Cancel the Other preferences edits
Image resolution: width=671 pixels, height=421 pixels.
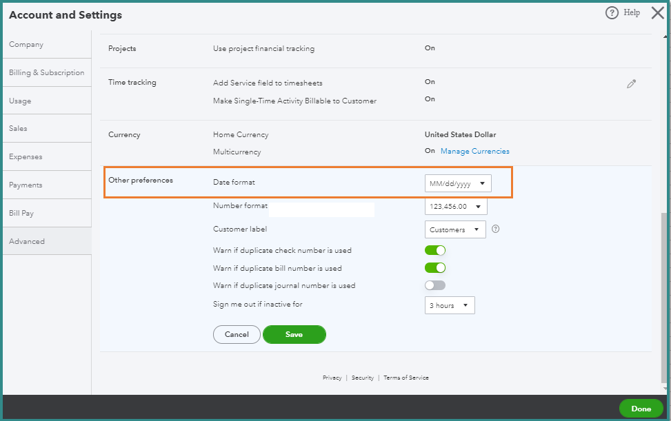pos(237,334)
